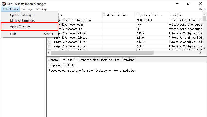Click repository version 2.68-1
Screen dimensions: 207x117
[141, 46]
